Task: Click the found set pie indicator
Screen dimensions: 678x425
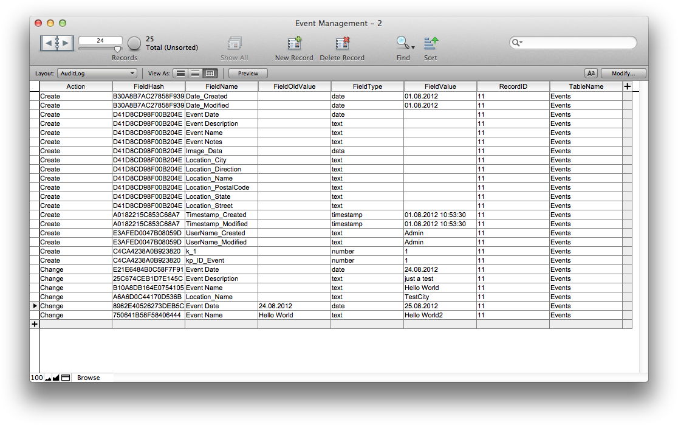Action: point(134,43)
